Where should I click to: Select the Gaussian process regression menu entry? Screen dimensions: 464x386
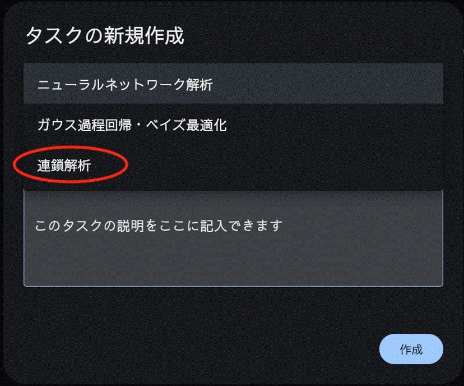click(x=132, y=125)
